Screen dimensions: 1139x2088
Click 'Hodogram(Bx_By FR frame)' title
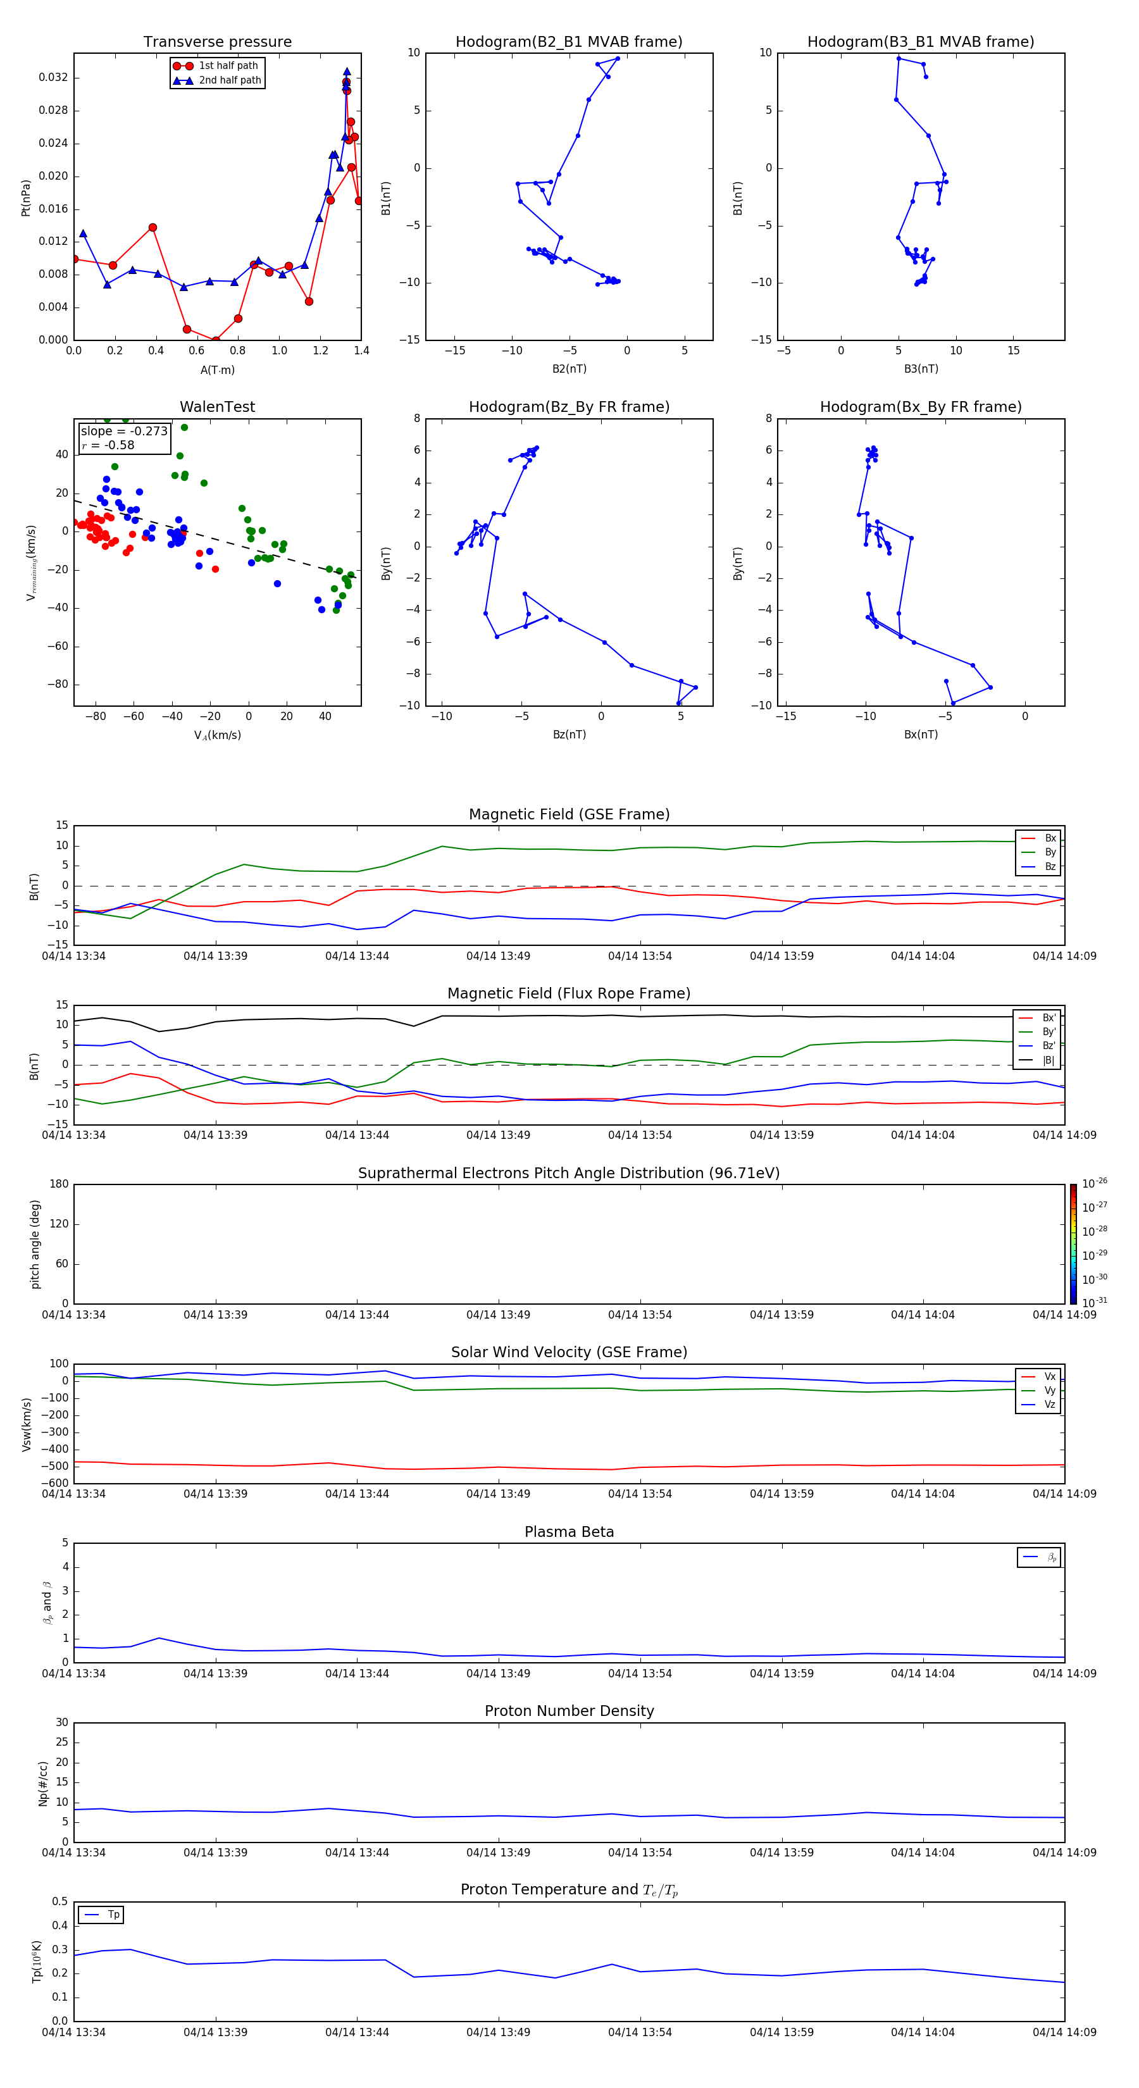(x=921, y=407)
